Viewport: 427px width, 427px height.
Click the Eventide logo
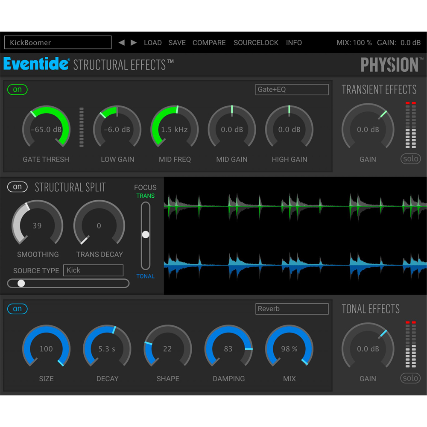tap(36, 64)
